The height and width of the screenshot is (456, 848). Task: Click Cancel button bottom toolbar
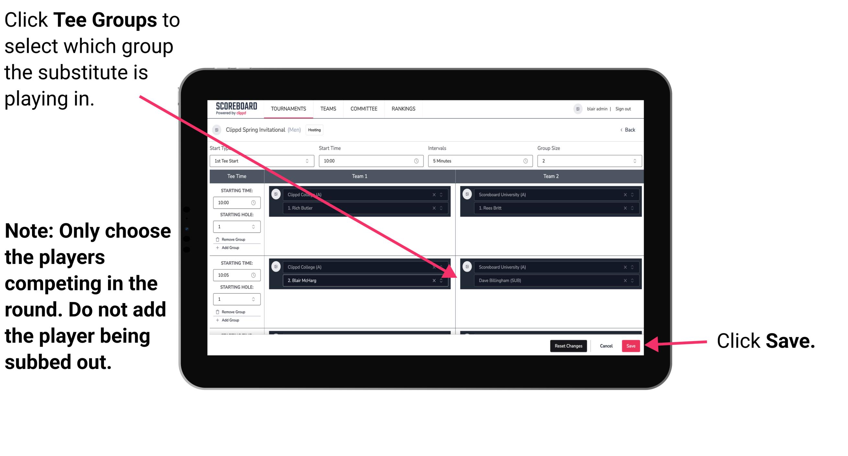pyautogui.click(x=606, y=345)
